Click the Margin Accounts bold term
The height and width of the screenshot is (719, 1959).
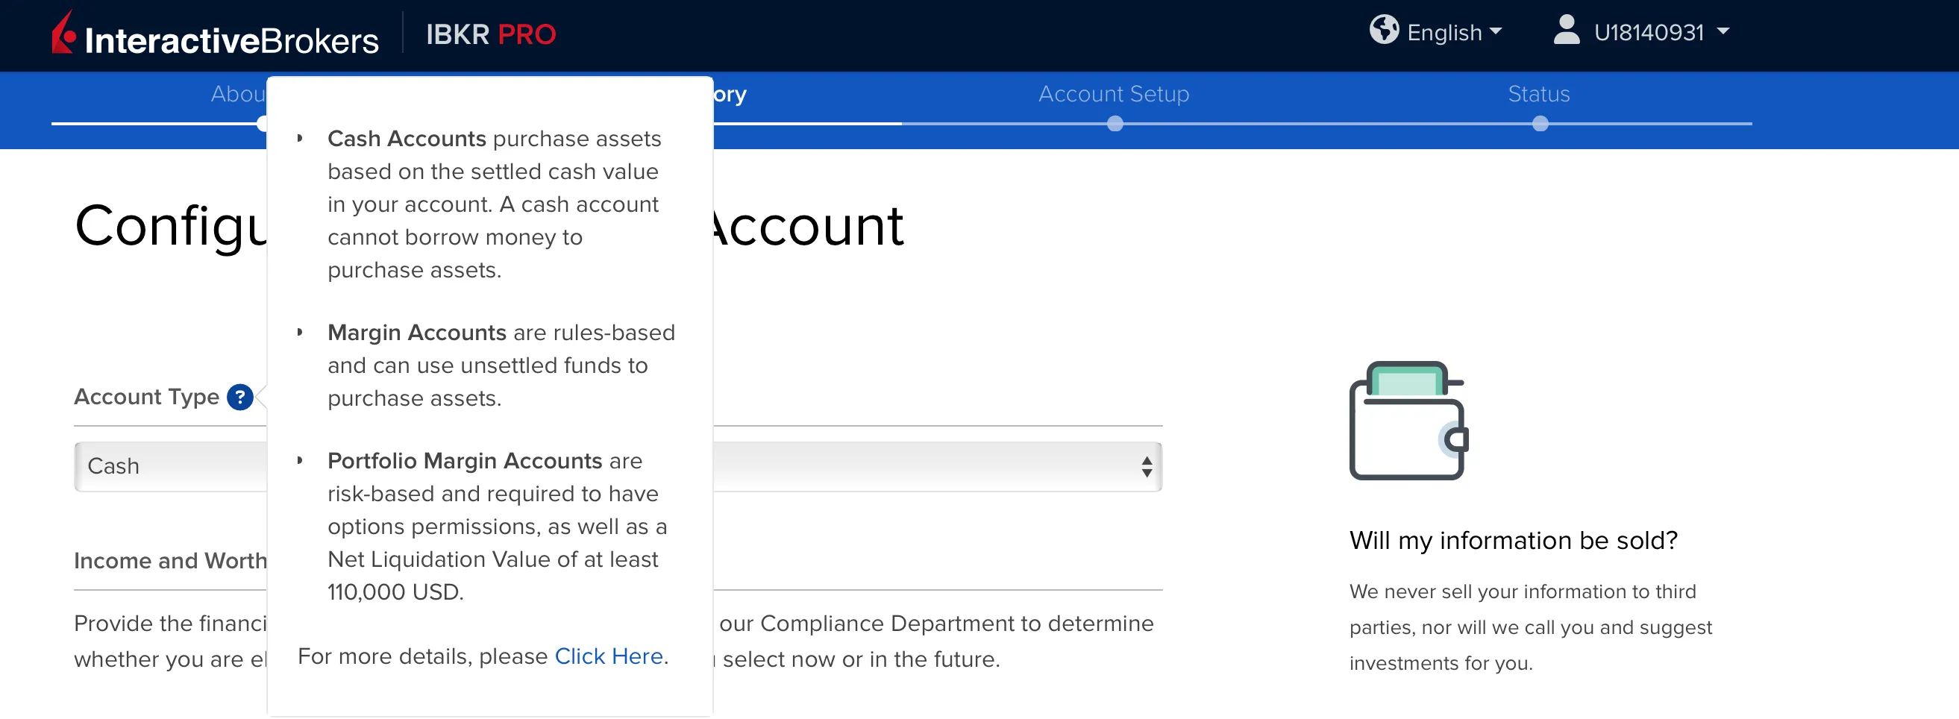pos(417,332)
